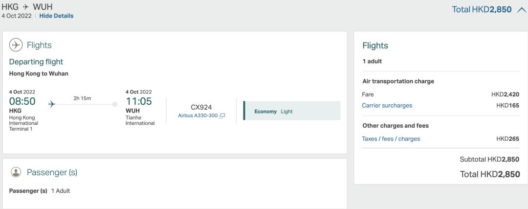Collapse details using the chevron beside Total
The width and height of the screenshot is (528, 209).
pos(521,10)
